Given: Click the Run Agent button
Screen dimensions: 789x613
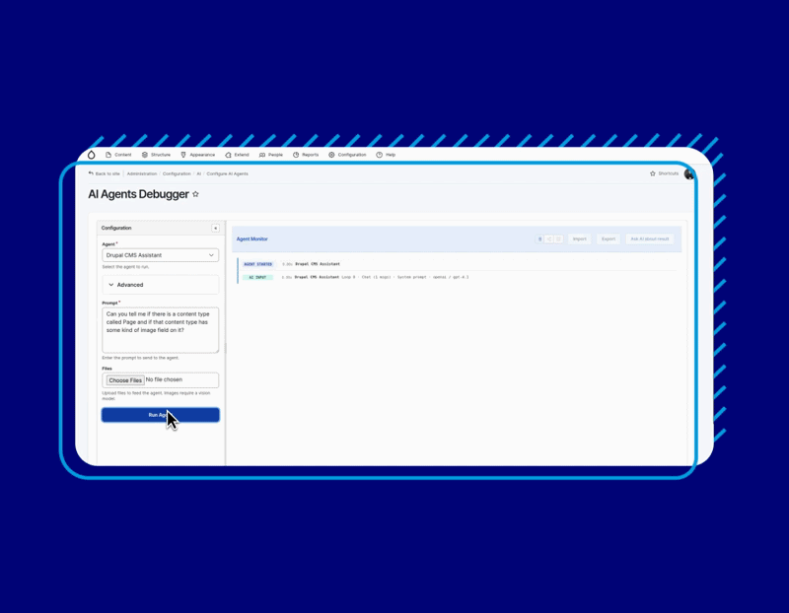Looking at the screenshot, I should [160, 415].
